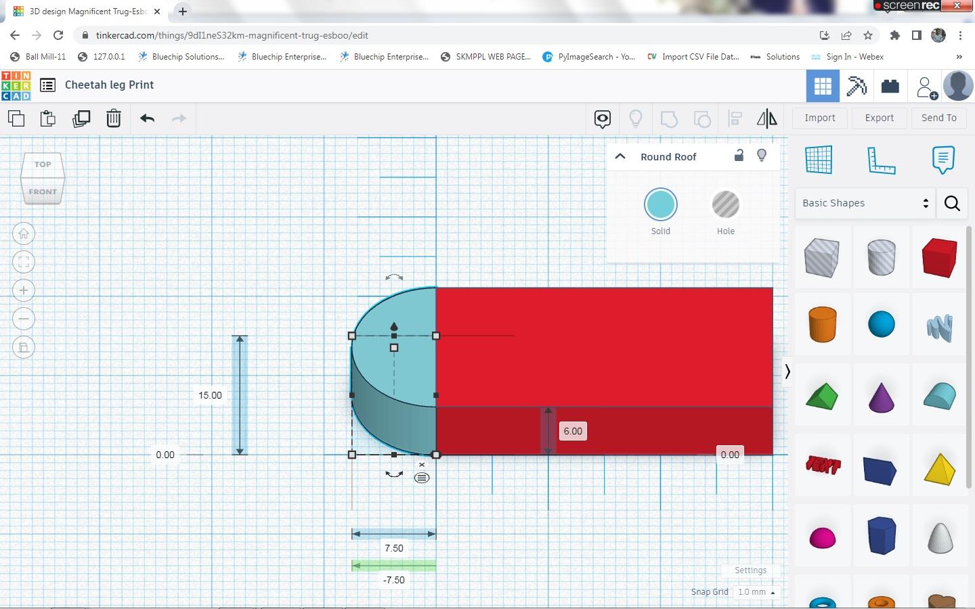The width and height of the screenshot is (975, 609).
Task: Open a new browser tab
Action: pyautogui.click(x=183, y=12)
